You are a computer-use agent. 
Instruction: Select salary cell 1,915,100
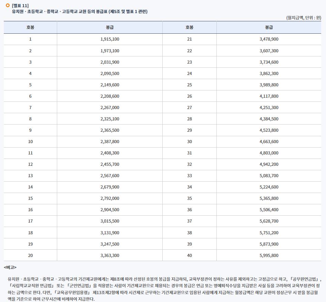pos(110,39)
